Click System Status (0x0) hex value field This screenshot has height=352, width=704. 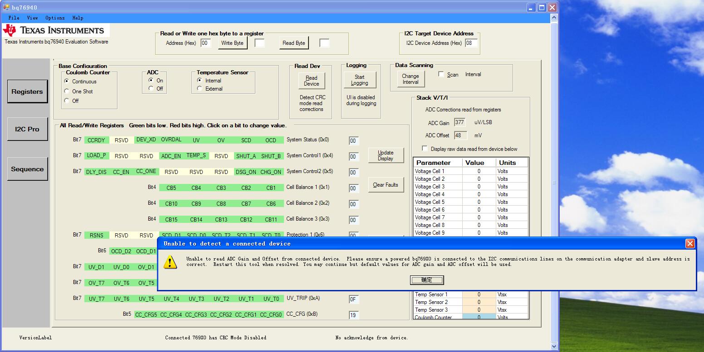(x=354, y=141)
